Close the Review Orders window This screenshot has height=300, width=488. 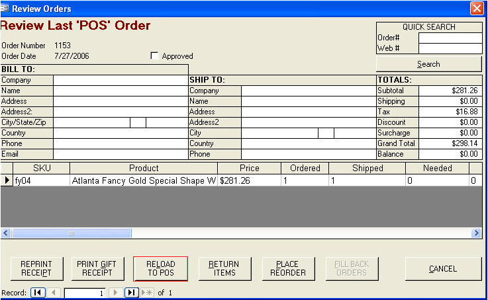[x=477, y=9]
